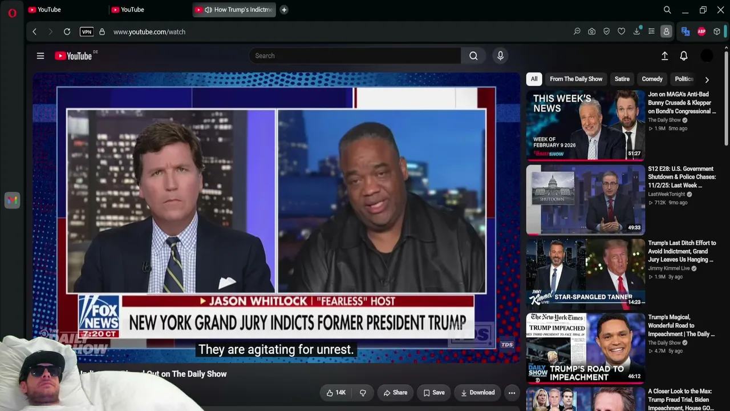Open 'A Closer Look to the Max' title
Viewport: 730px width, 411px height.
681,400
